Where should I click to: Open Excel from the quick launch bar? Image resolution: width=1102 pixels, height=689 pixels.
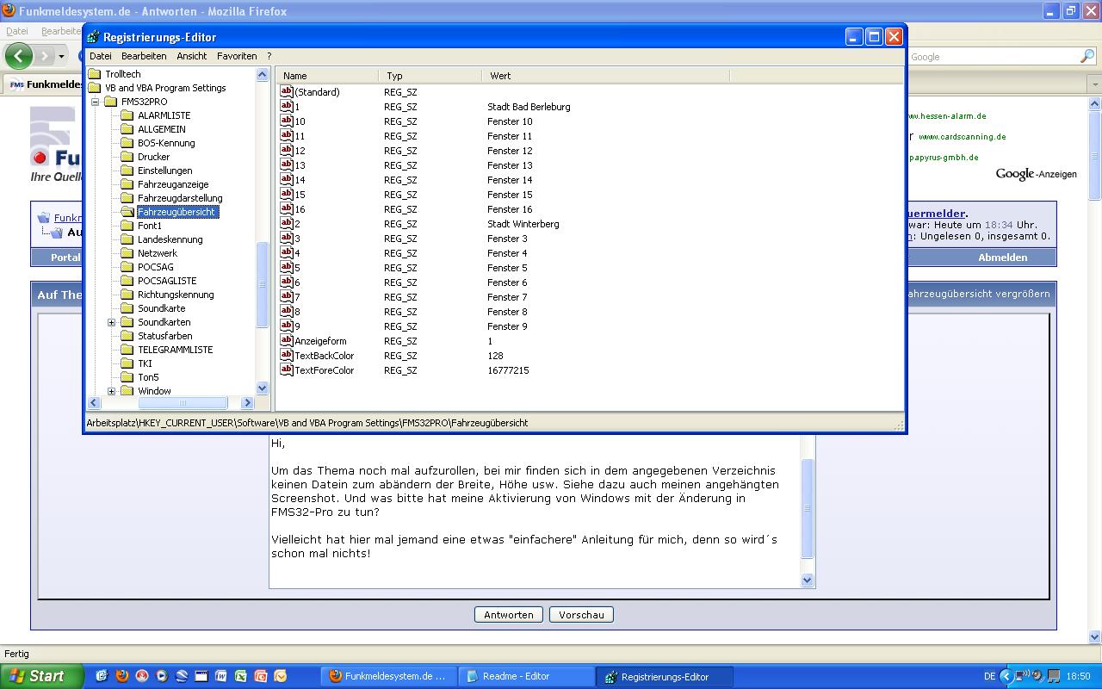pyautogui.click(x=240, y=676)
